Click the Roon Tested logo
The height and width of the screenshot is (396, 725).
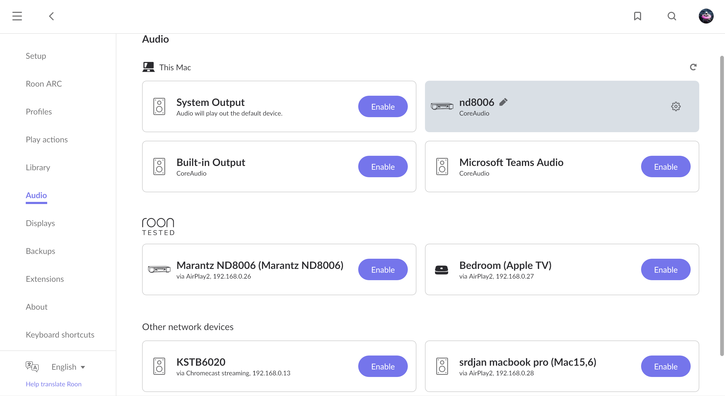pos(158,227)
